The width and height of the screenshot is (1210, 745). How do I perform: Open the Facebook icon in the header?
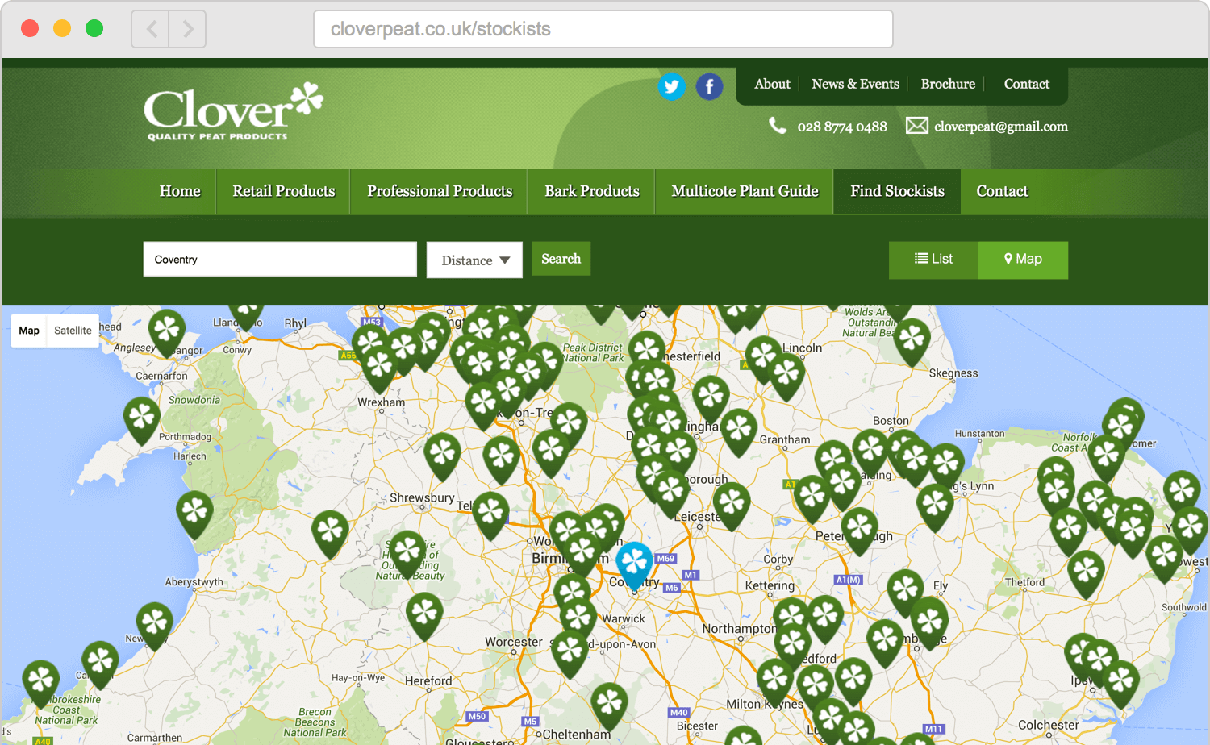tap(709, 86)
